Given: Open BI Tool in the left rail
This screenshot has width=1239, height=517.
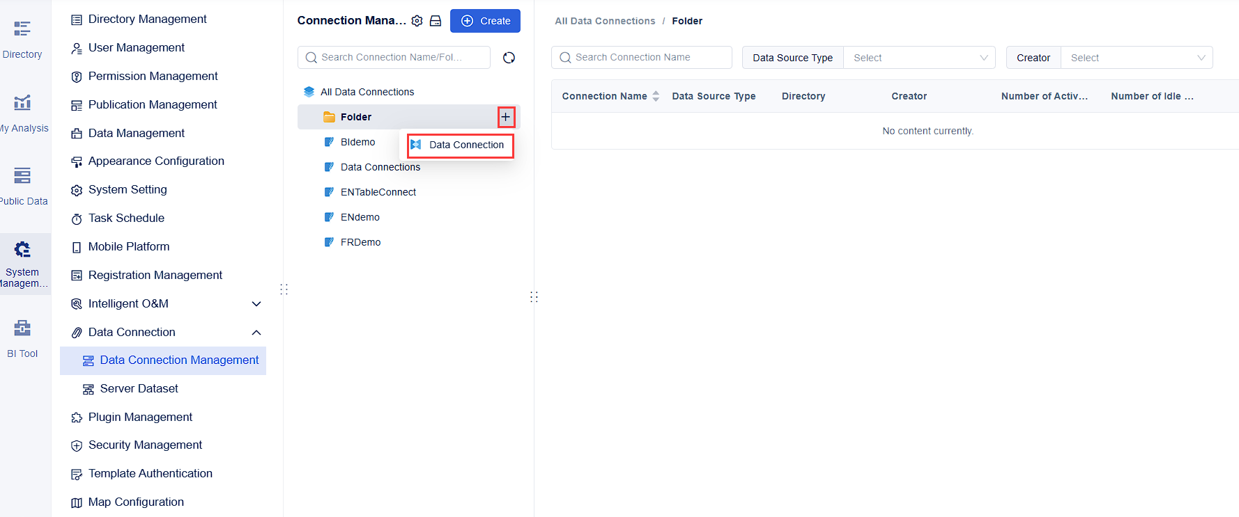Looking at the screenshot, I should pos(22,339).
